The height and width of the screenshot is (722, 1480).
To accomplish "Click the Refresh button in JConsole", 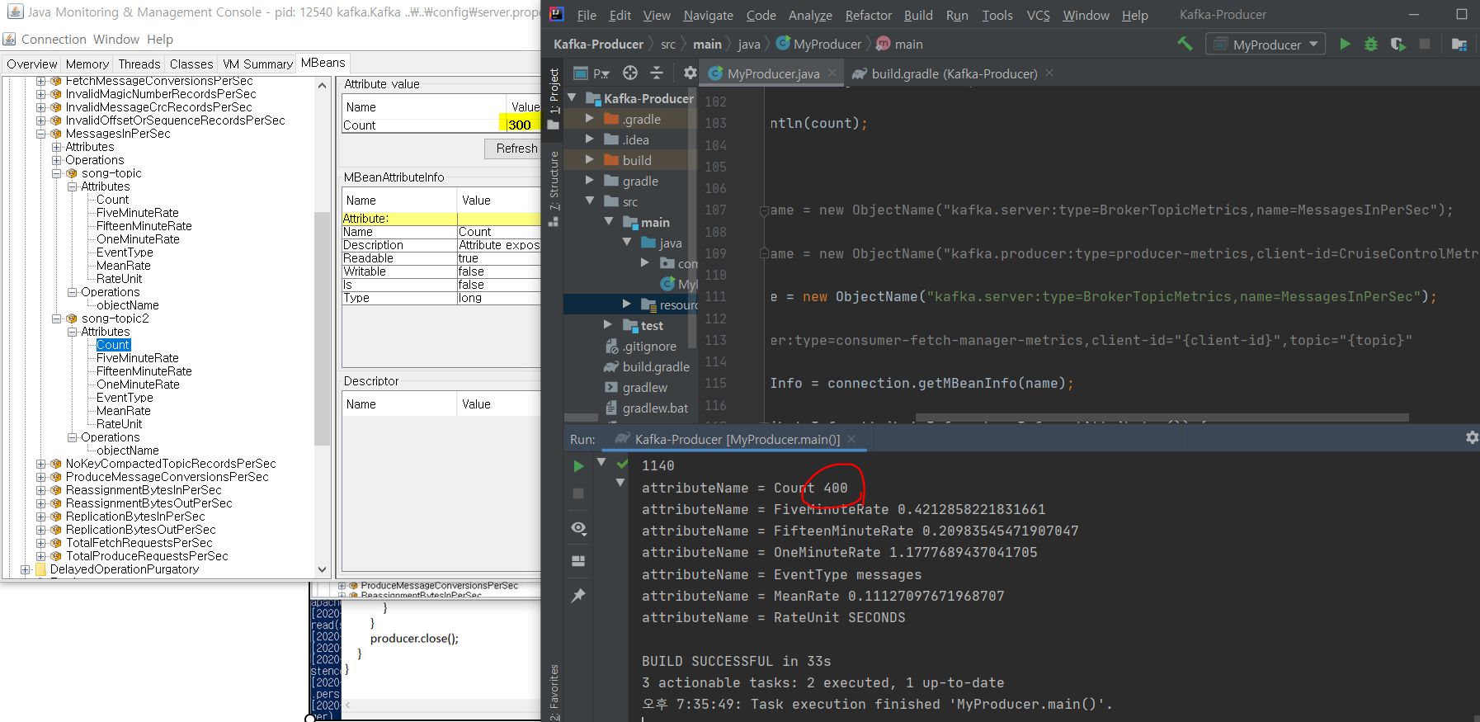I will pos(515,149).
